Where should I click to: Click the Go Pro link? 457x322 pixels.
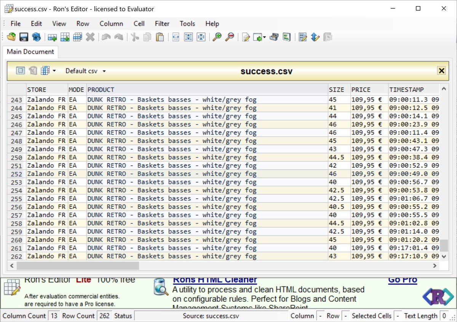(x=403, y=280)
